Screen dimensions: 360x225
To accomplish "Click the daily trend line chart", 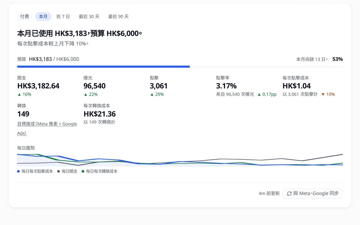I will [x=180, y=160].
